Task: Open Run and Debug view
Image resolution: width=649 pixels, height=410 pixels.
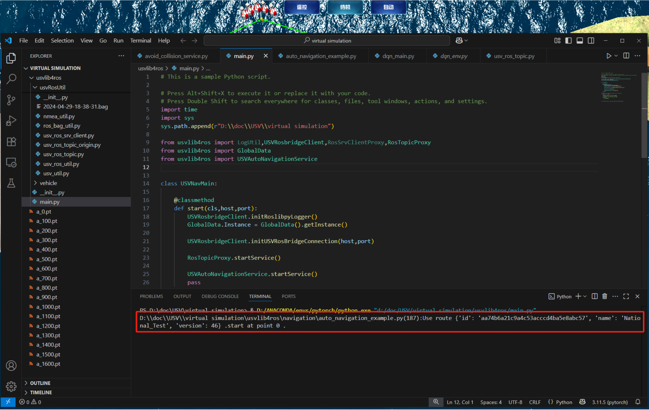Action: [x=11, y=121]
